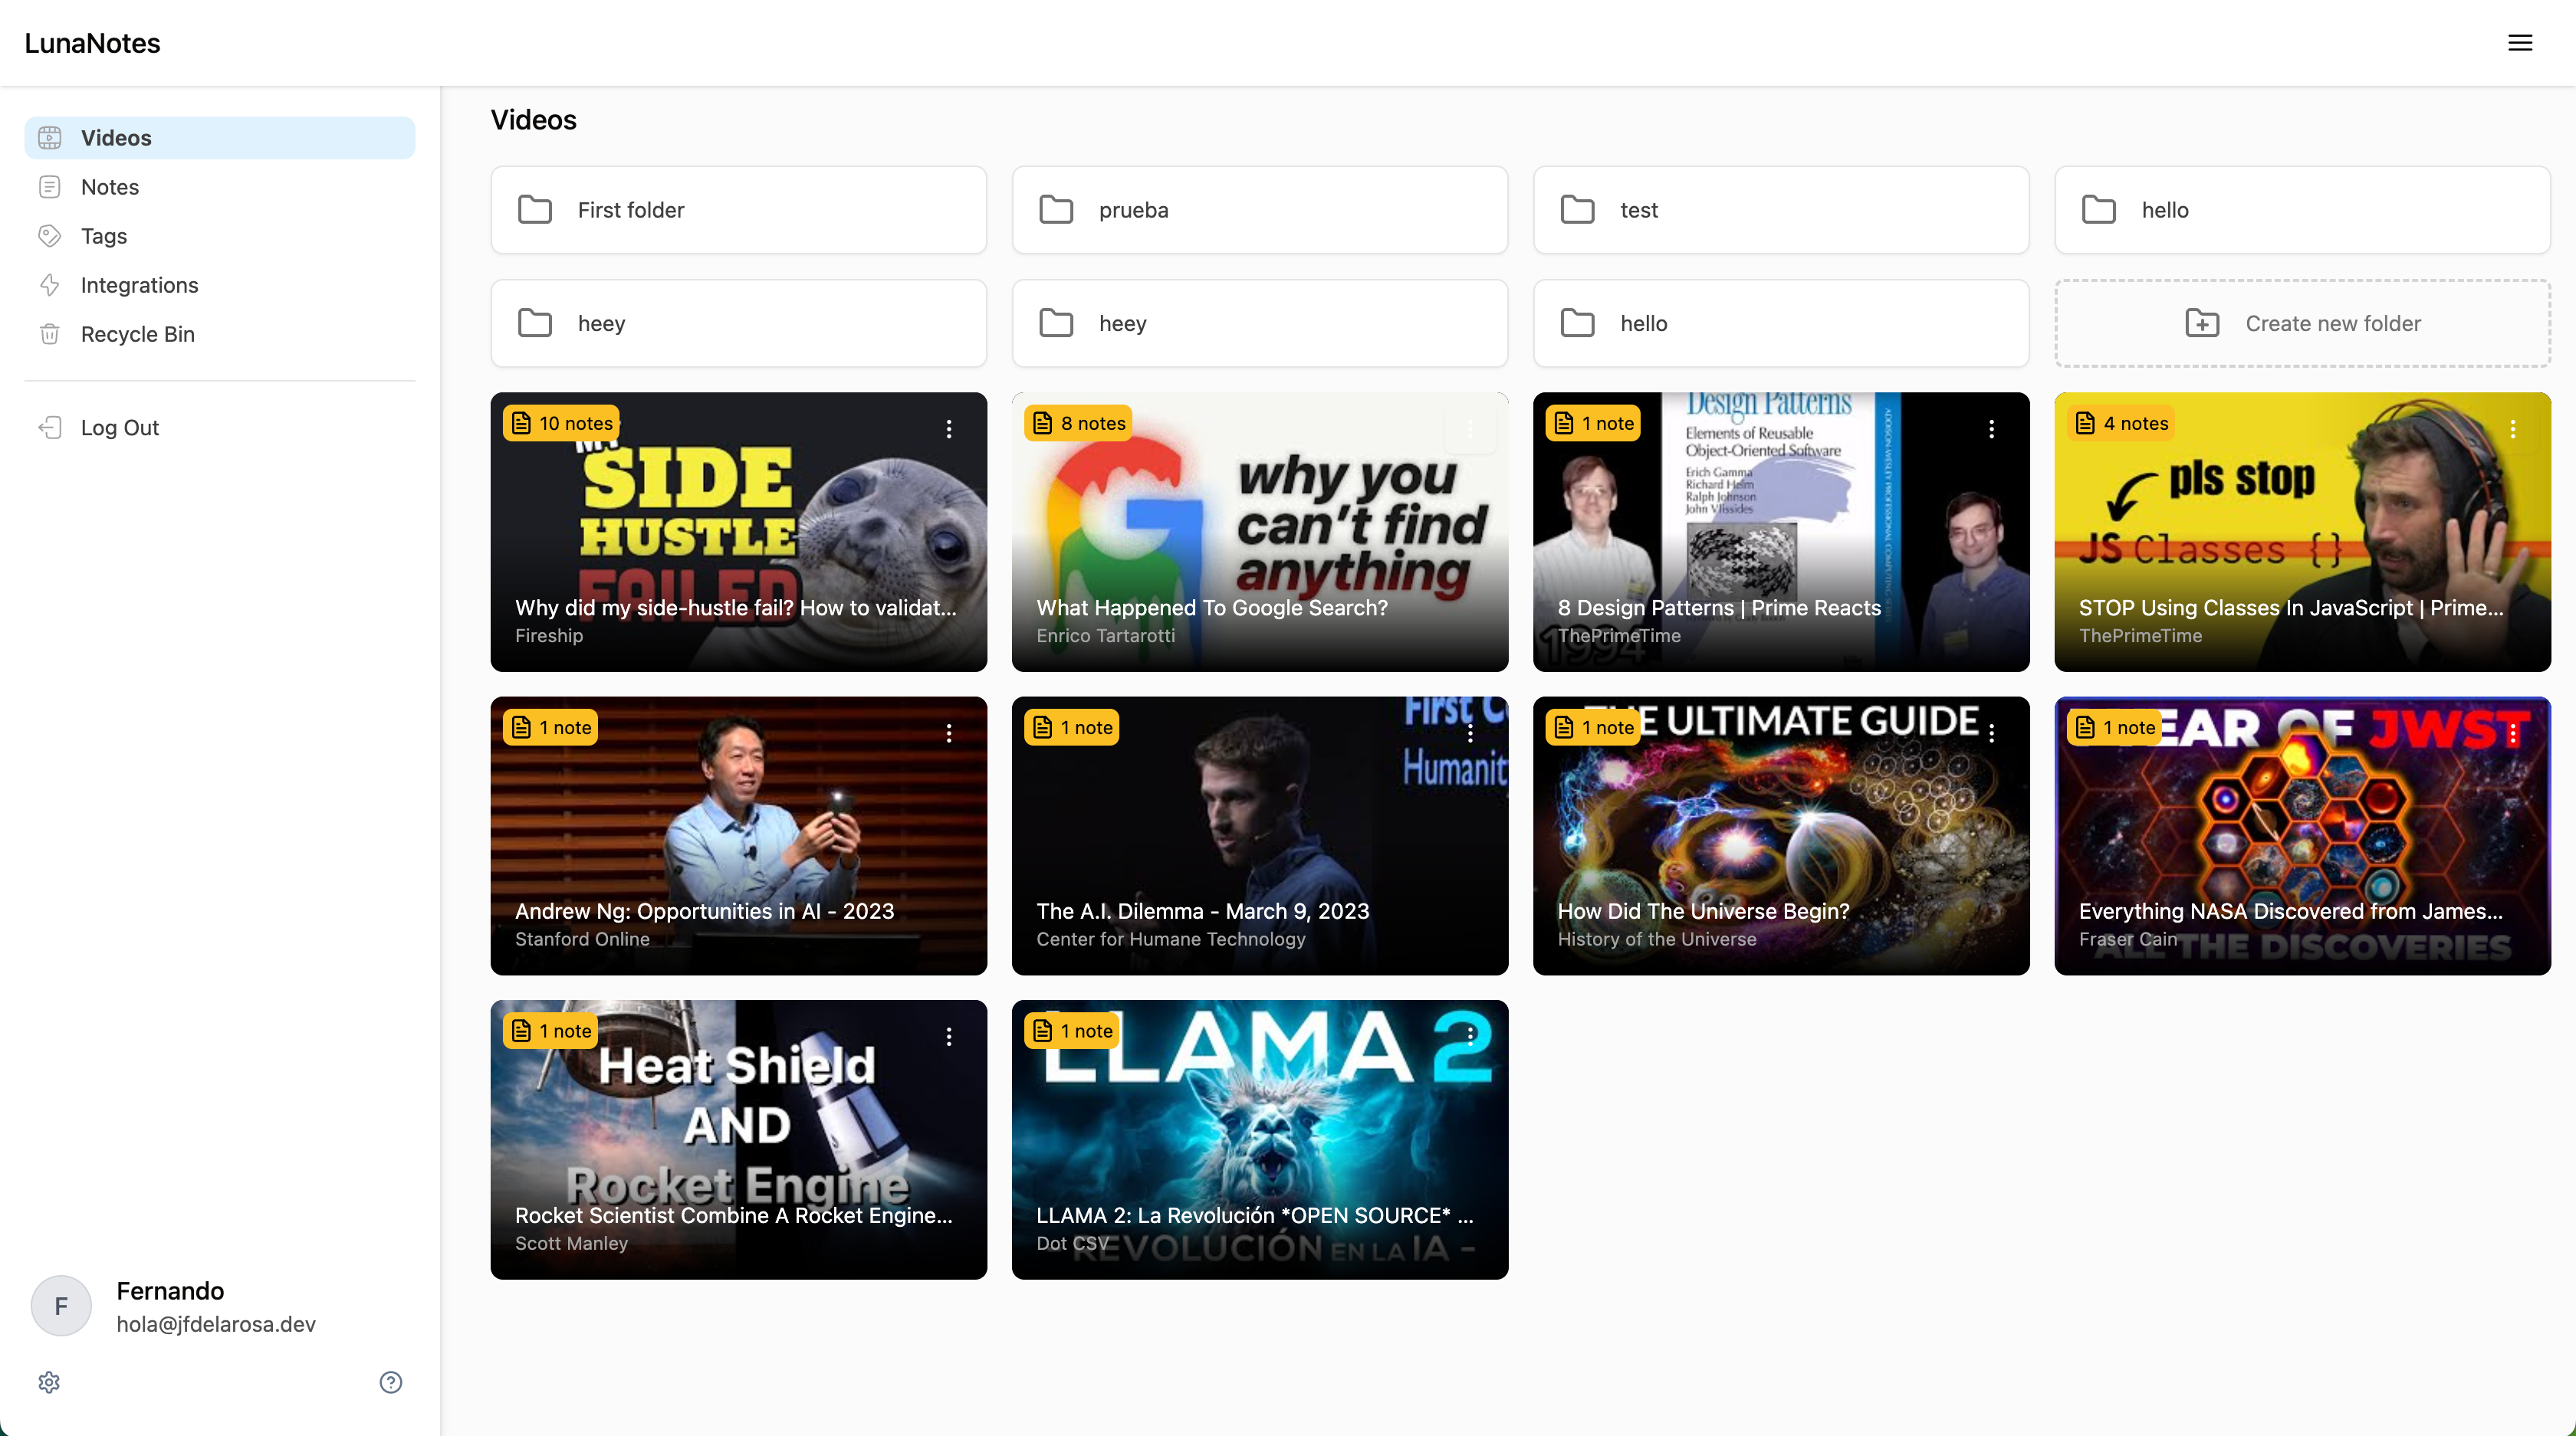Screen dimensions: 2576x1436
Task: Click the First folder's folder icon
Action: (535, 210)
